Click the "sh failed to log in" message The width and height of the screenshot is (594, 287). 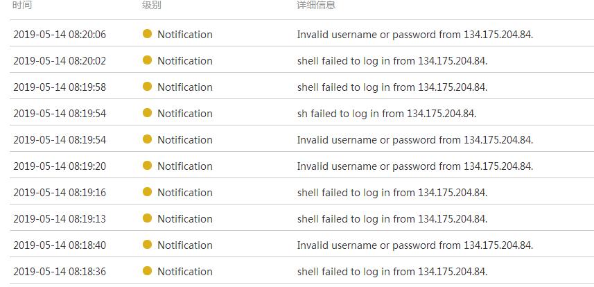[386, 114]
